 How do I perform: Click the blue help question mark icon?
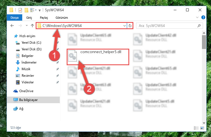(203, 17)
